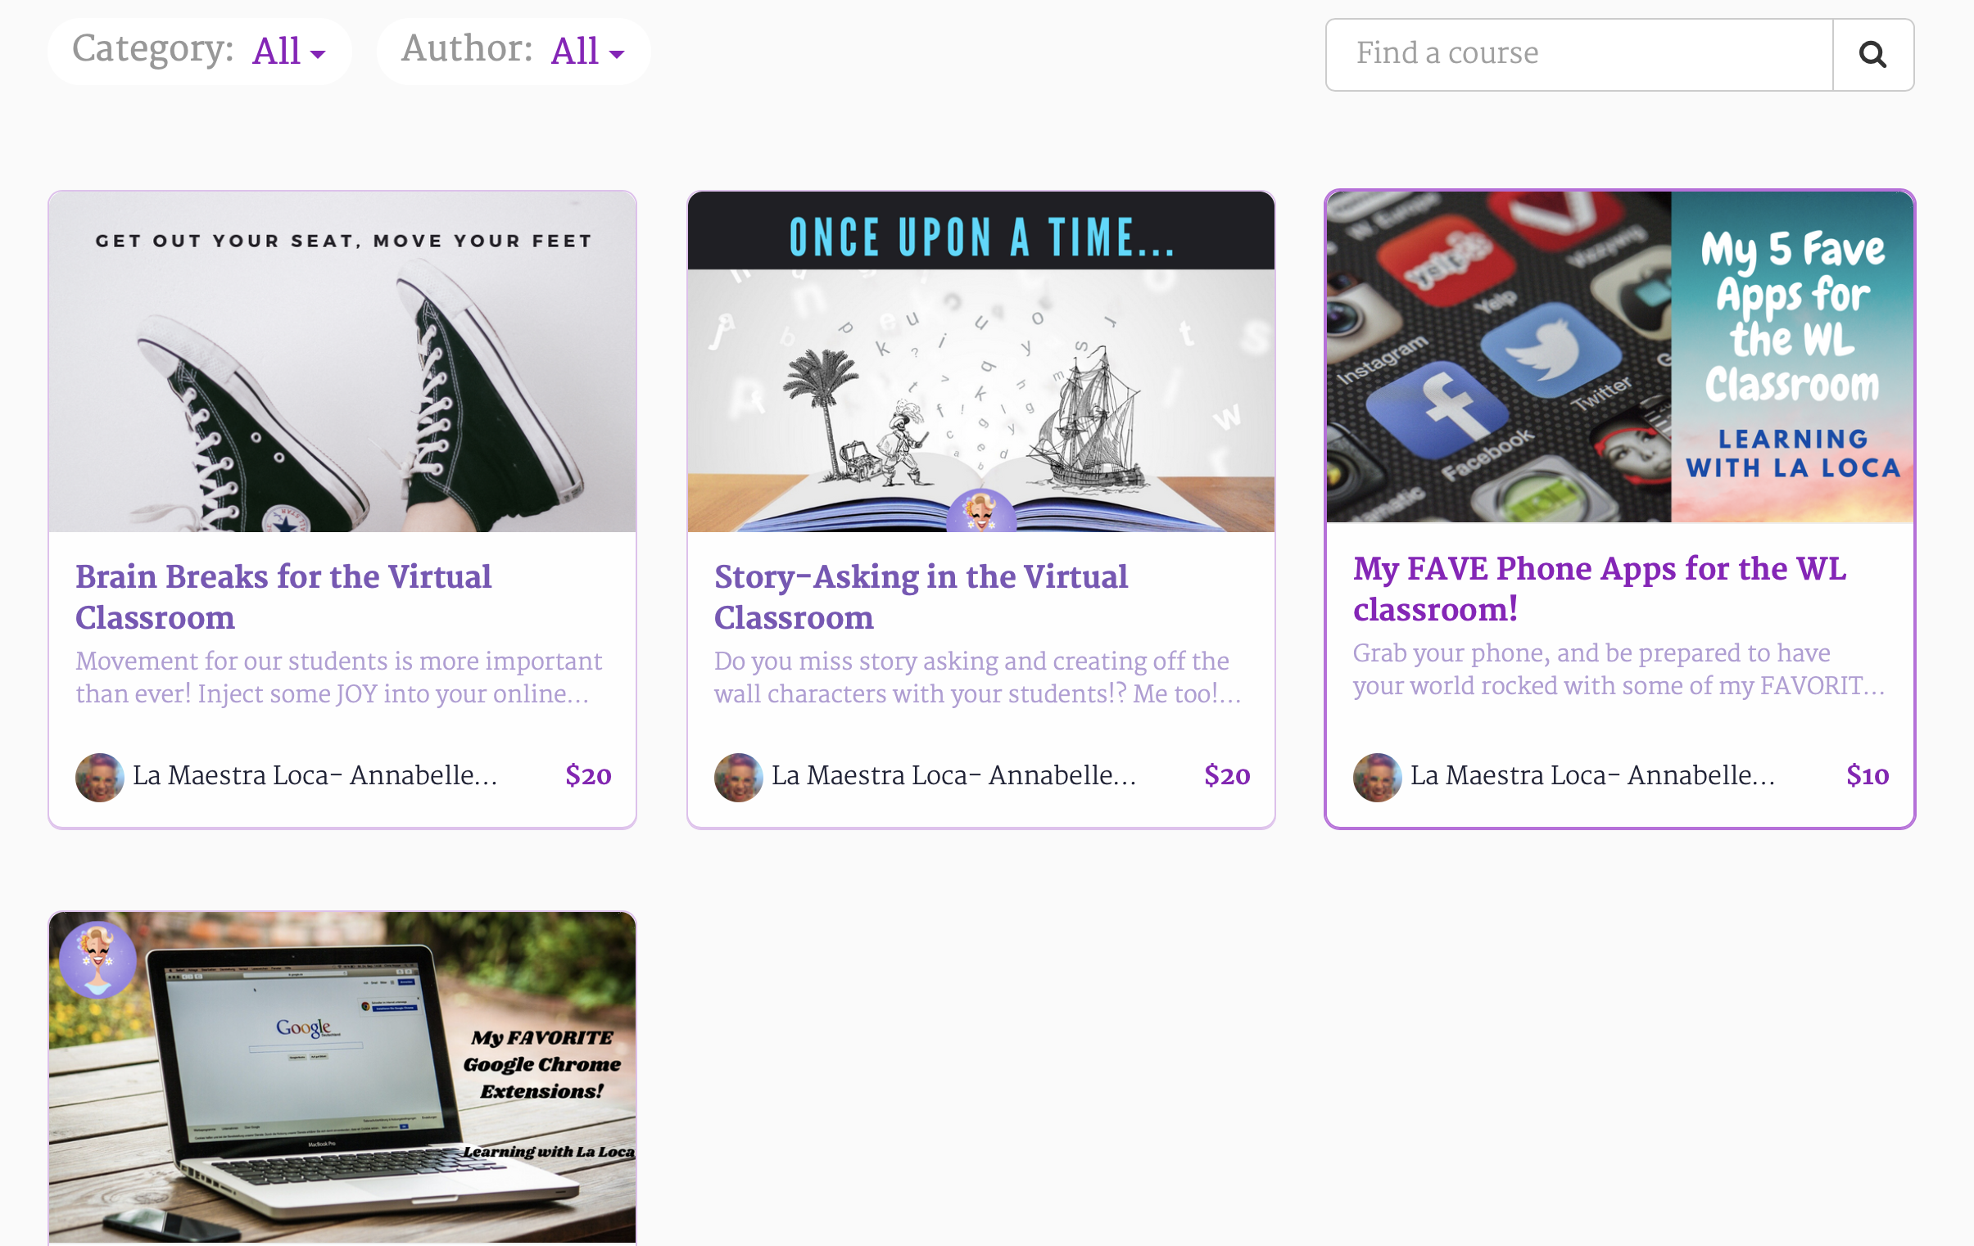Open the Category filter dropdown
The height and width of the screenshot is (1246, 1974).
(287, 52)
